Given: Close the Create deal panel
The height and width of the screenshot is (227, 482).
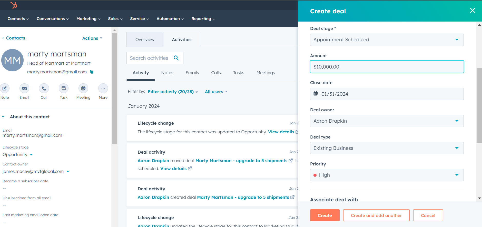Looking at the screenshot, I should pyautogui.click(x=473, y=11).
